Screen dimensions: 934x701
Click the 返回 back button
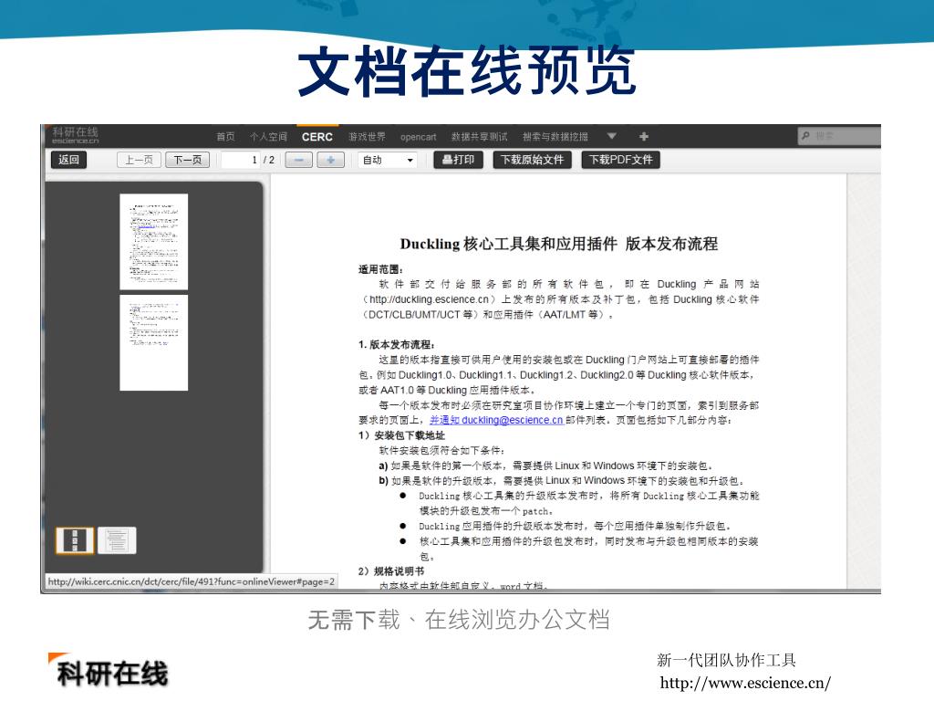[68, 160]
